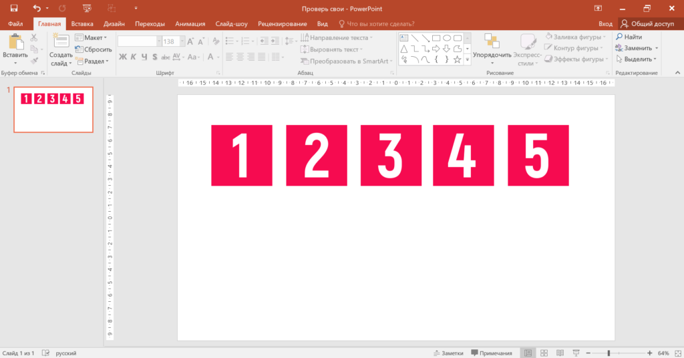
Task: Open the Вставка tab
Action: [82, 23]
